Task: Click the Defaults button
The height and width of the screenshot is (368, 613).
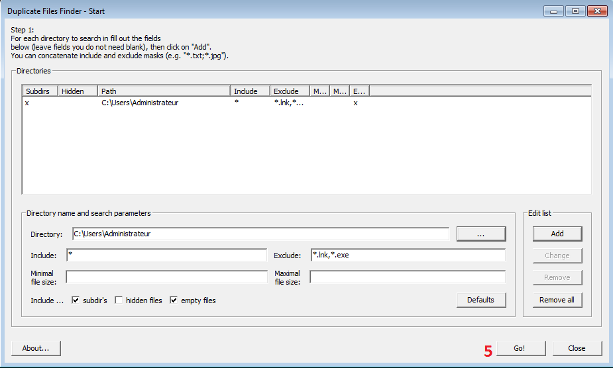Action: 480,300
